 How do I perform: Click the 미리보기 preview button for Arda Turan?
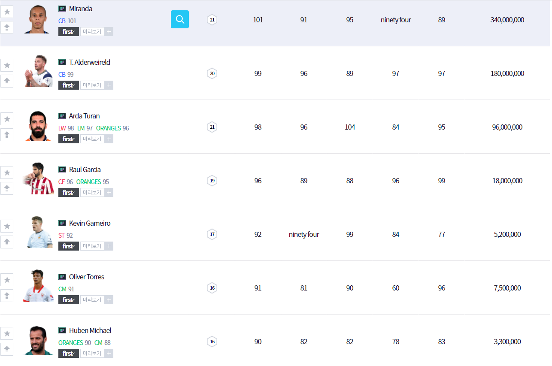tap(92, 139)
